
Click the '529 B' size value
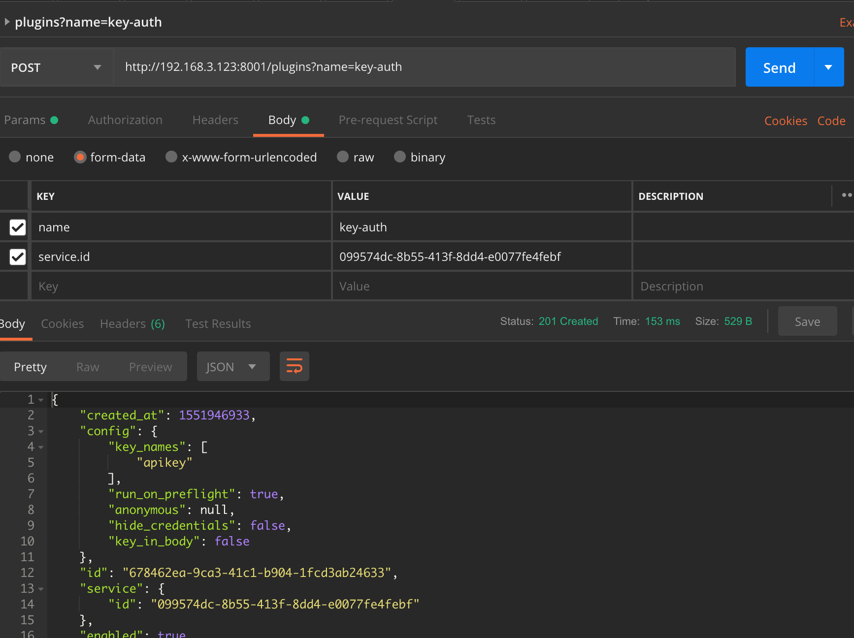coord(738,321)
